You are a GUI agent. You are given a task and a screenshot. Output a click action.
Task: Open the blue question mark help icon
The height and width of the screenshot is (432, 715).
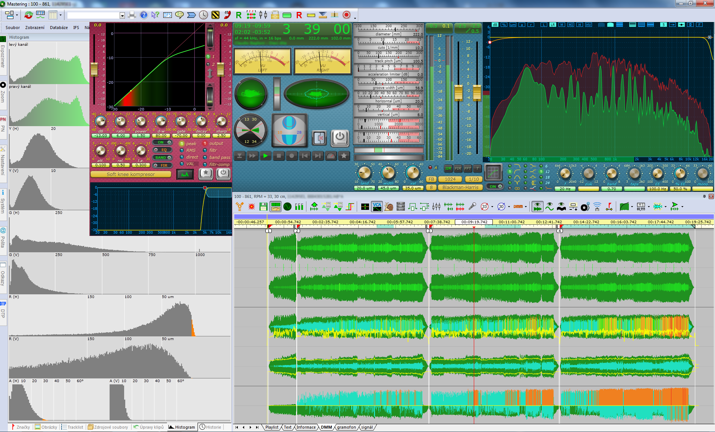pyautogui.click(x=144, y=15)
